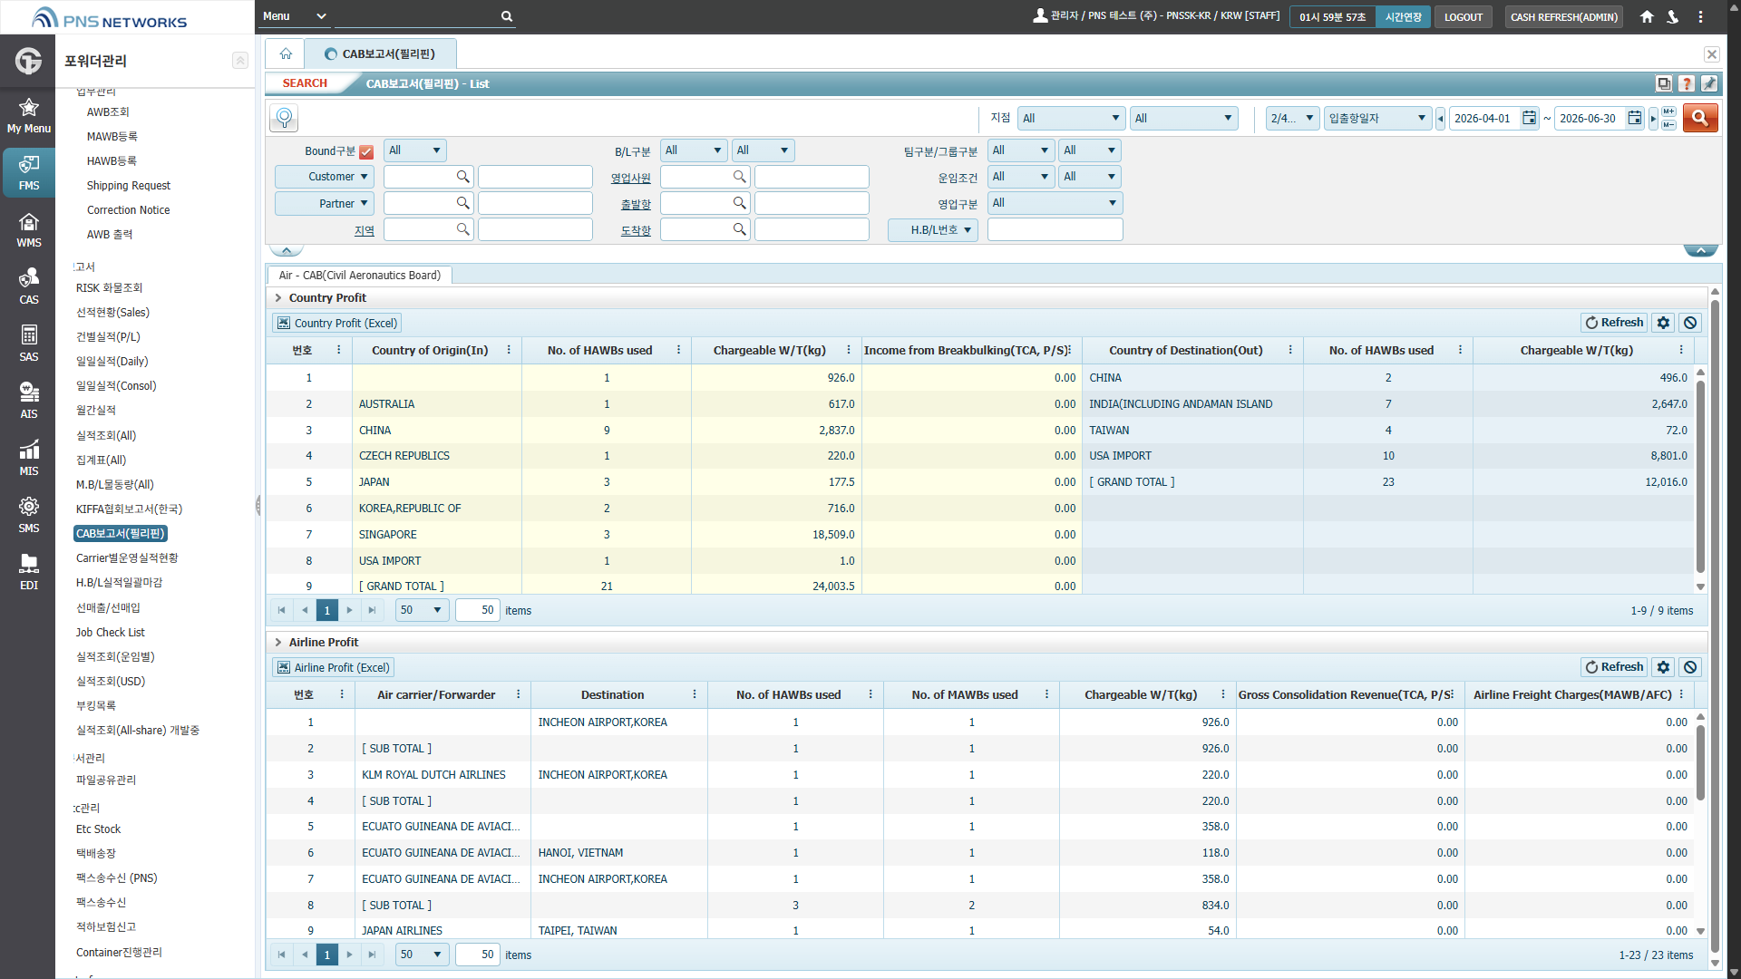The image size is (1741, 979).
Task: Click the 시간연장 session extend button
Action: click(1403, 17)
